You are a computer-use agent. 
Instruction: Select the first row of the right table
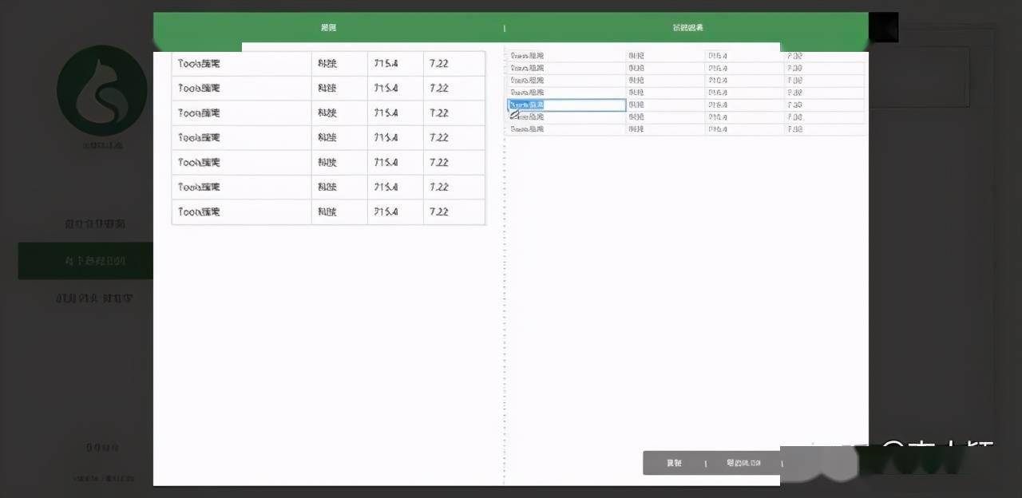pos(686,56)
